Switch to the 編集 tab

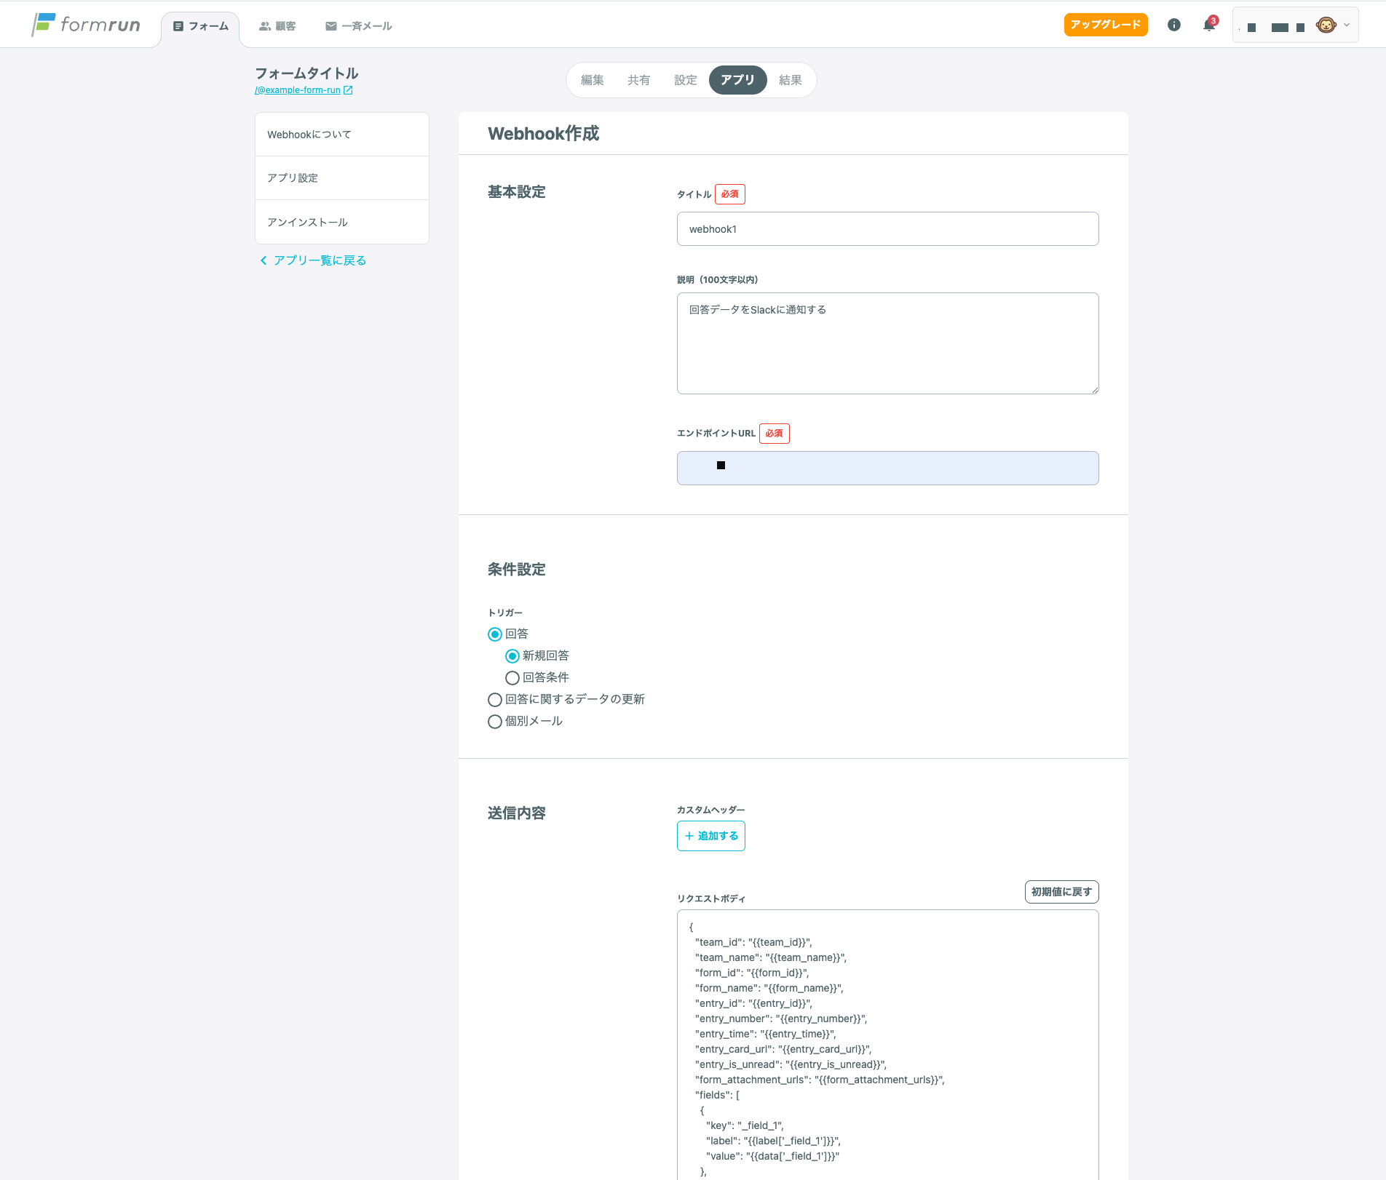[593, 80]
